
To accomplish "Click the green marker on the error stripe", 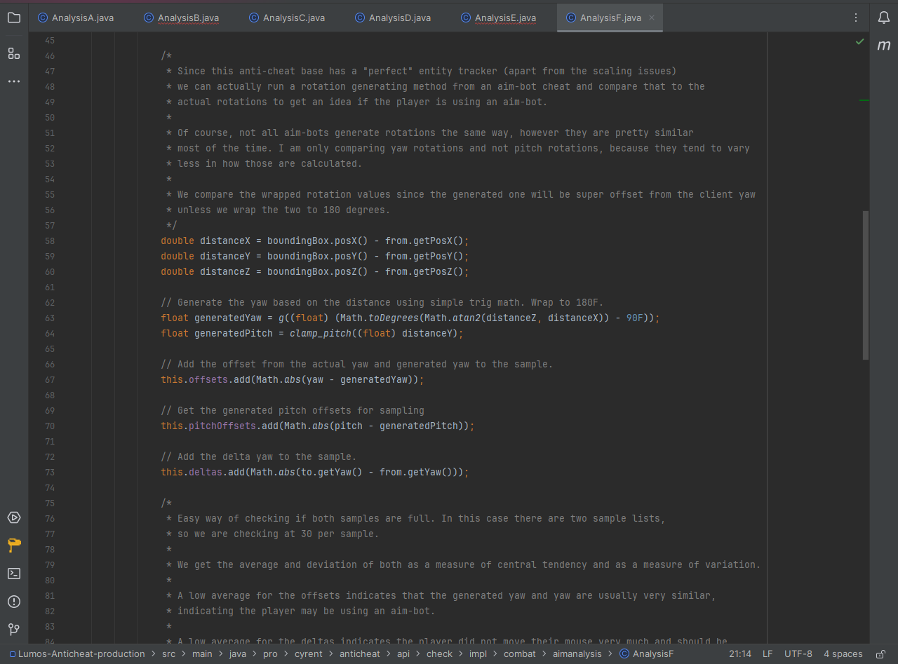I will (864, 100).
